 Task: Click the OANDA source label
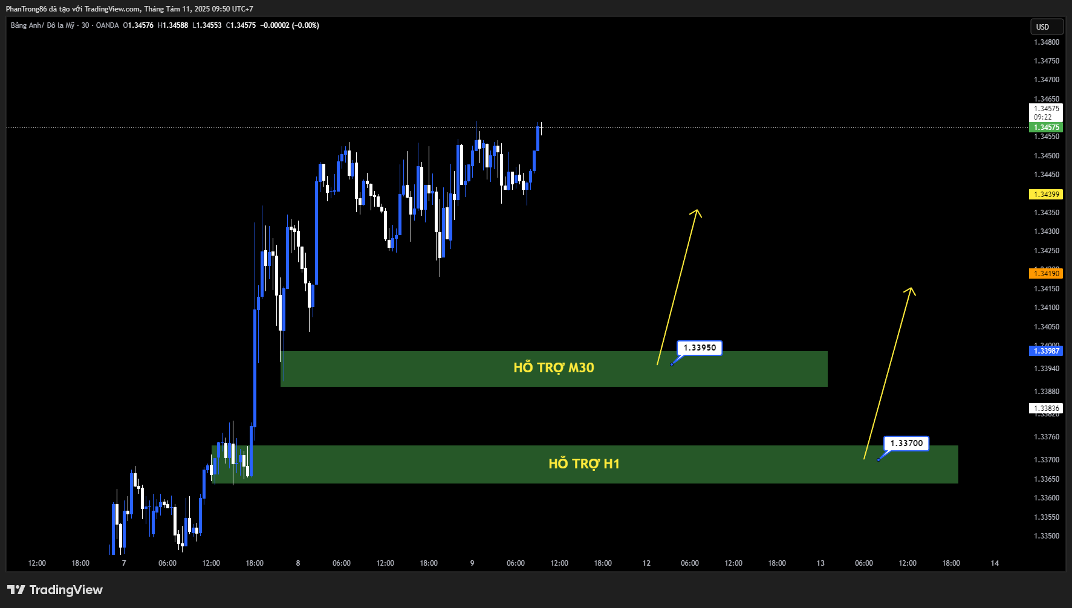(x=108, y=25)
